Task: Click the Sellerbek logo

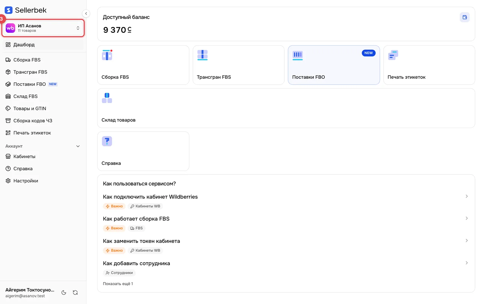Action: 26,10
